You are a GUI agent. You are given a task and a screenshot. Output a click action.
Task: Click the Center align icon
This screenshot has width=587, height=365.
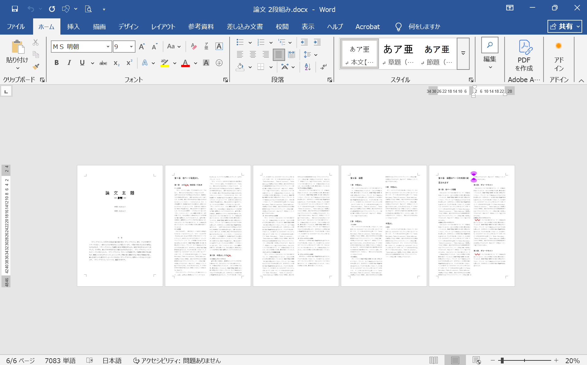click(x=253, y=55)
